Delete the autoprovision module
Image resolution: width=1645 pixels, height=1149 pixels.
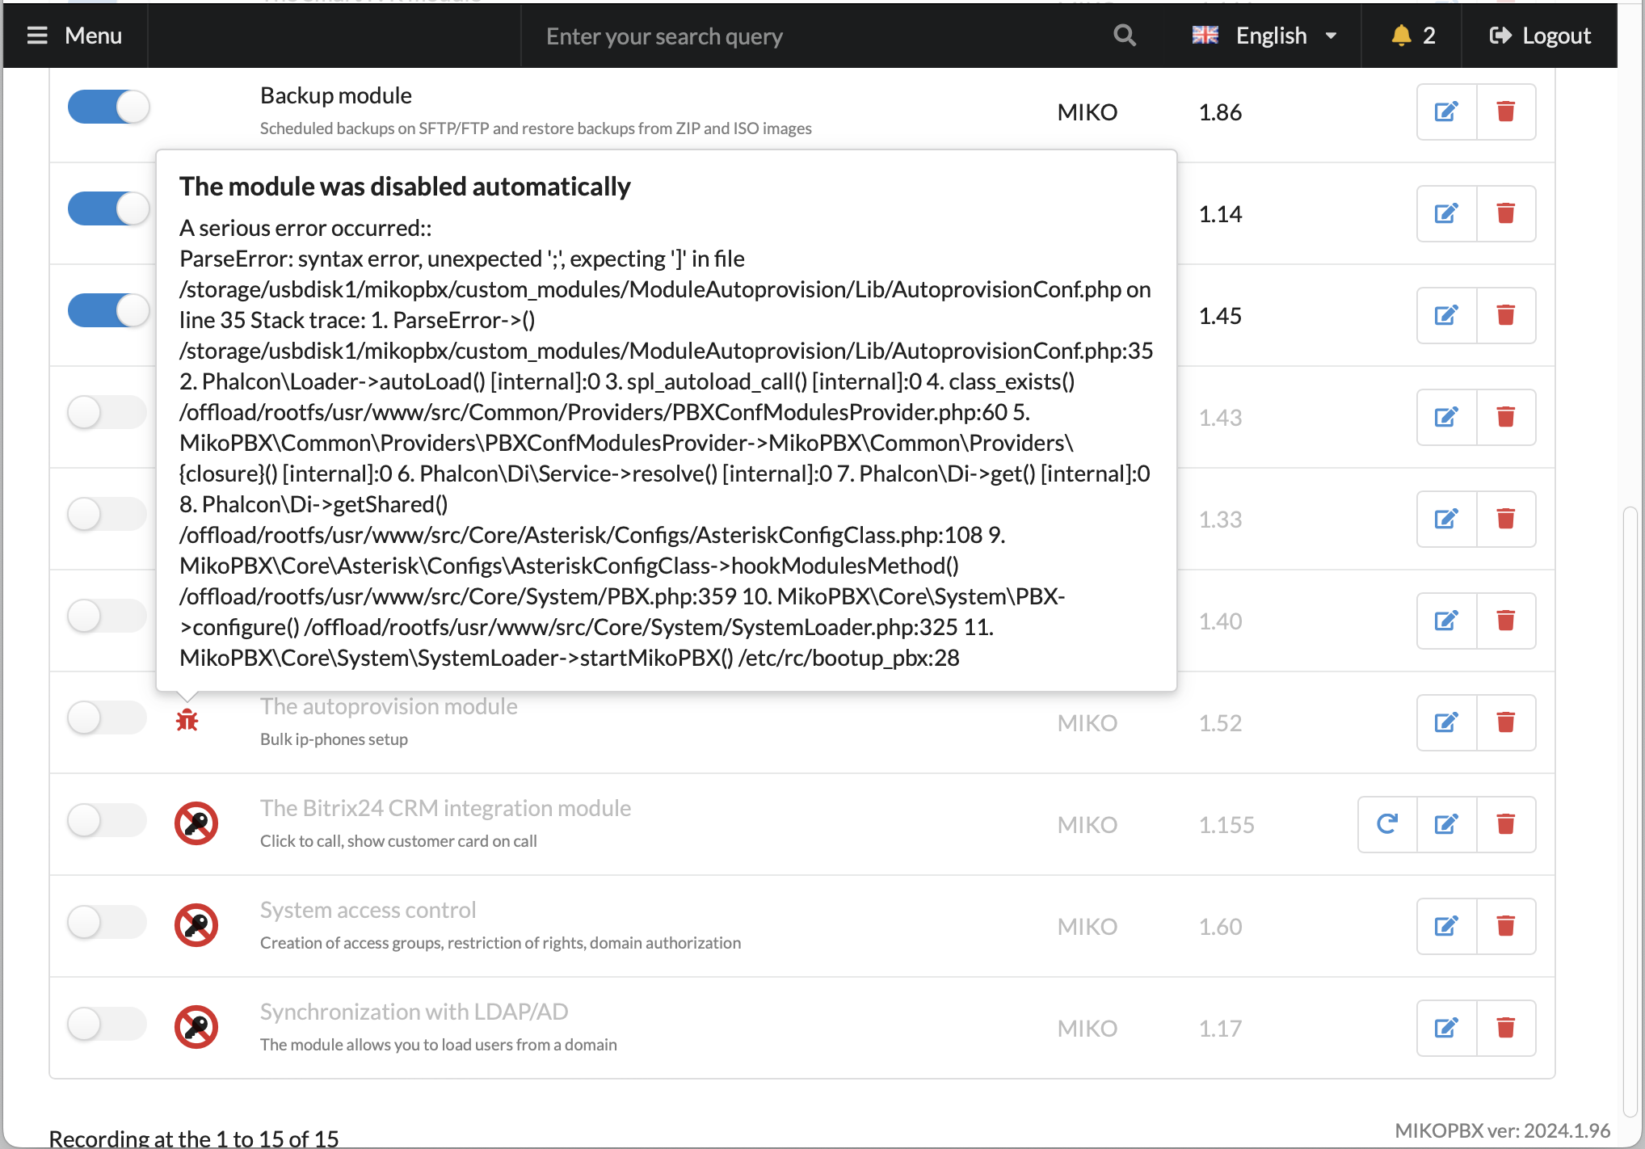pyautogui.click(x=1505, y=722)
